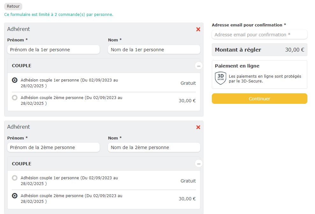
Task: Click the 3D Secure shield icon
Action: click(x=220, y=78)
